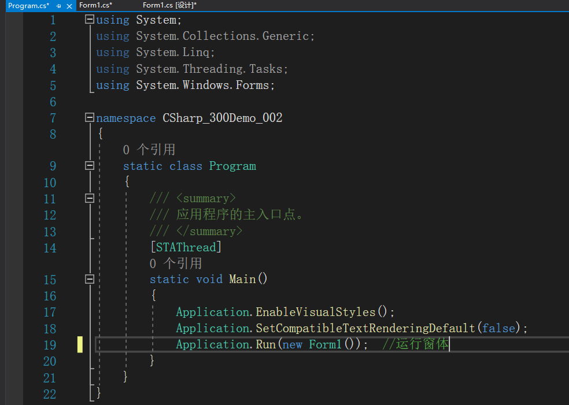The image size is (569, 405).
Task: Collapse the using directives block
Action: (89, 19)
